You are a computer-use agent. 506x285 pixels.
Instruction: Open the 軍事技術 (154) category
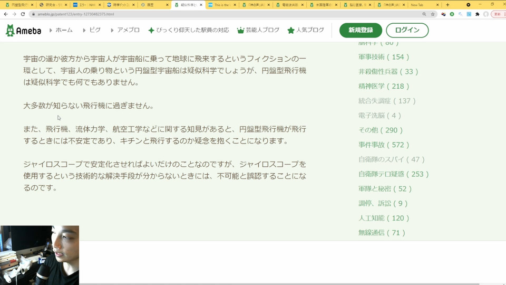pyautogui.click(x=384, y=57)
